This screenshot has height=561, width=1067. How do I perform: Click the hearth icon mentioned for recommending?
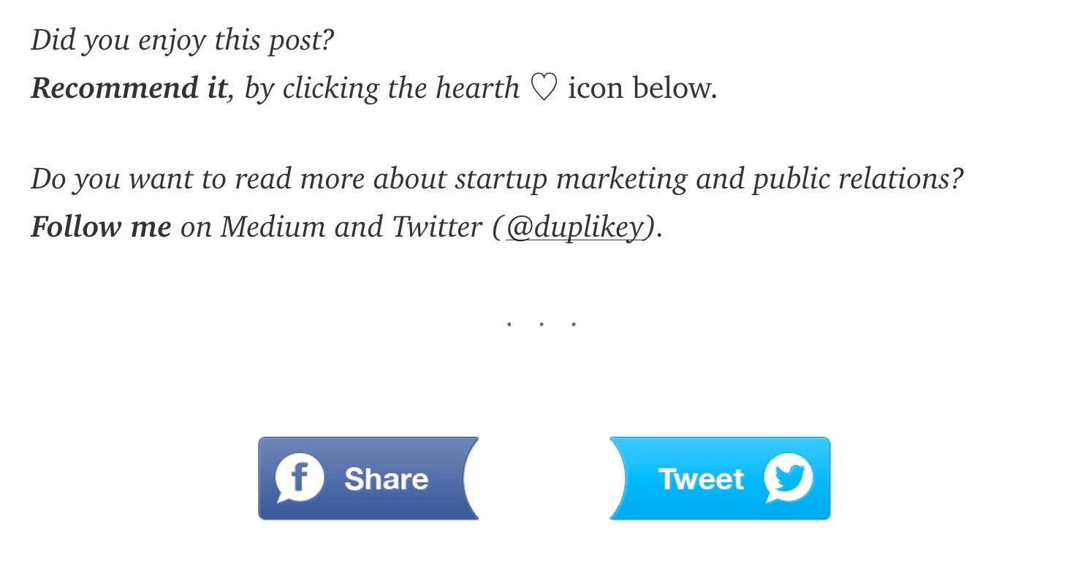point(544,87)
